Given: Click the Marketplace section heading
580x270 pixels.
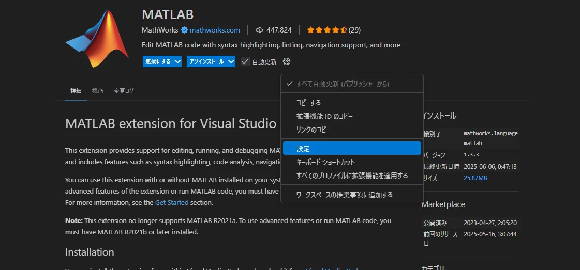Looking at the screenshot, I should click(x=443, y=204).
